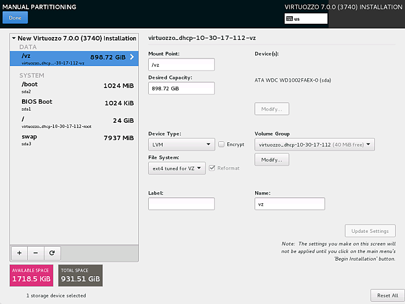Toggle the Reformat checkbox
Screen dimensions: 405x304
(x=213, y=168)
